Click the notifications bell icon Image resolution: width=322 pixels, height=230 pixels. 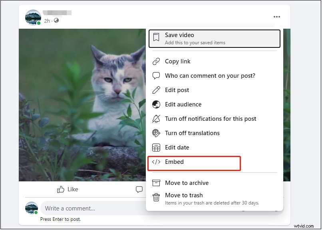point(156,119)
